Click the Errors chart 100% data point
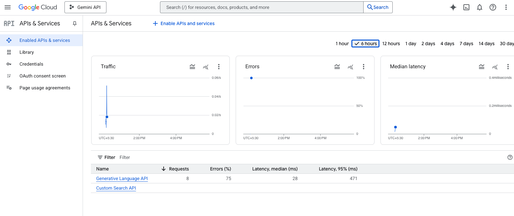514x216 pixels. click(252, 78)
